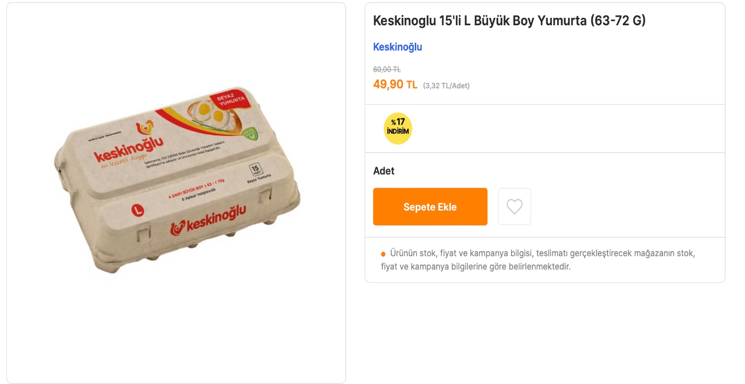This screenshot has height=384, width=745.
Task: Open the Keskinoğlu brand page
Action: pos(397,47)
